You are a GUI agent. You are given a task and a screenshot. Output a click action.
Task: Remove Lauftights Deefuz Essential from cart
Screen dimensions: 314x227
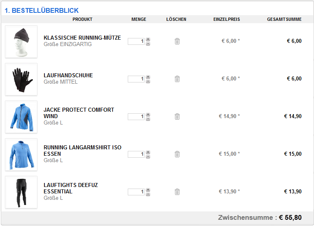point(177,192)
